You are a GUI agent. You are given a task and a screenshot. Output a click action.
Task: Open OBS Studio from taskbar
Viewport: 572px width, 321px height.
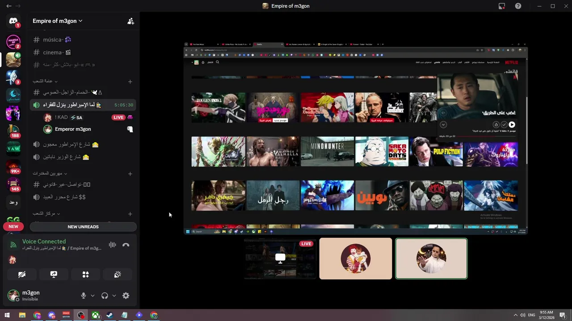click(x=81, y=315)
